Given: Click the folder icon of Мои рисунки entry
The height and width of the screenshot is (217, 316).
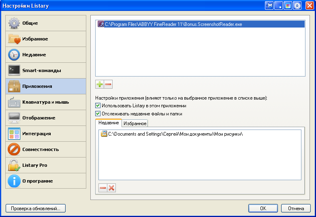Looking at the screenshot, I should coord(104,134).
